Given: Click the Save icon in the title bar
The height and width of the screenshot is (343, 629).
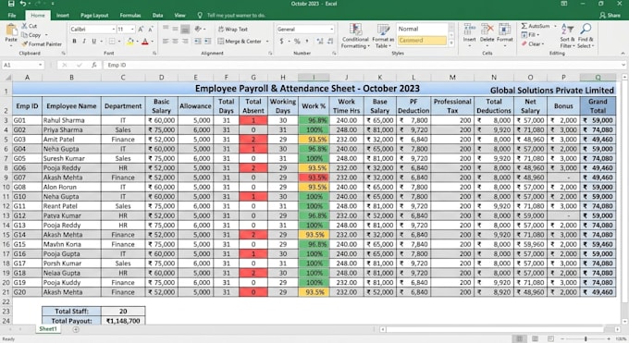Looking at the screenshot, I should 11,4.
